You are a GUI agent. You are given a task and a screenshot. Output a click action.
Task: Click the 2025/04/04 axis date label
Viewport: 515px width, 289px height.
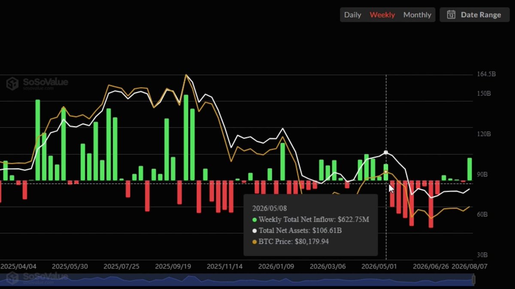click(x=18, y=266)
